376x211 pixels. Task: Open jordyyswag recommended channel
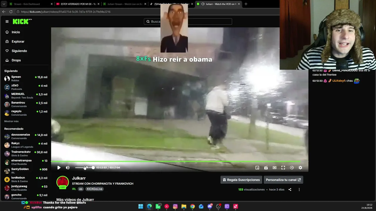click(x=26, y=188)
